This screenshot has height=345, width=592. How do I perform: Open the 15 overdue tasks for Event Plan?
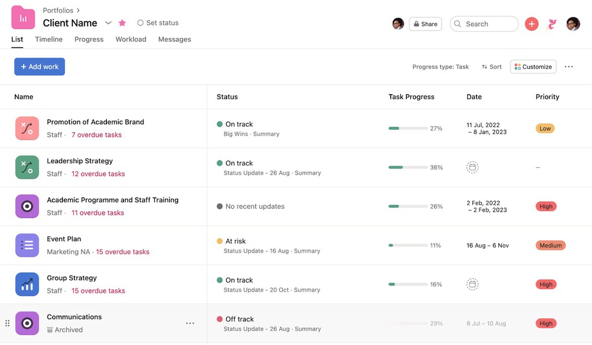[123, 252]
